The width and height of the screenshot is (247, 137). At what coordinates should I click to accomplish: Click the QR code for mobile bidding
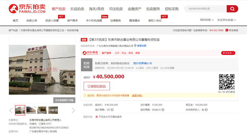[226, 82]
